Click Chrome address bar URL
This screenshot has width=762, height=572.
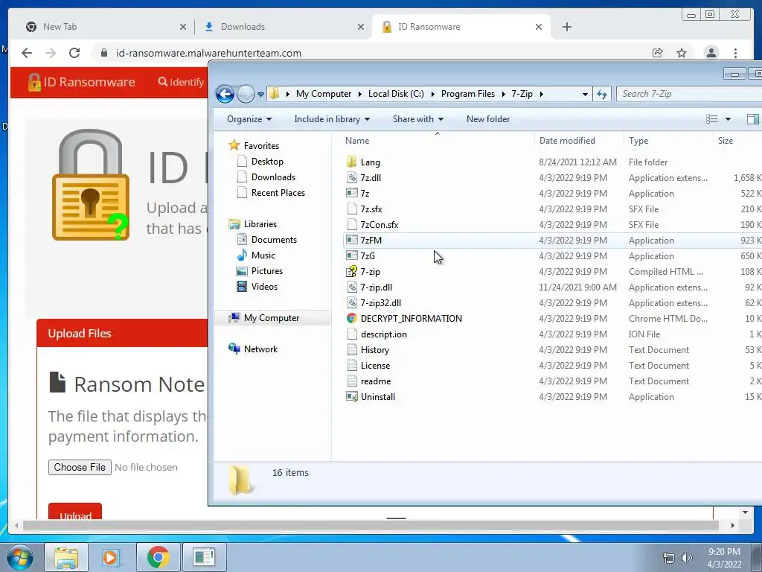[208, 53]
